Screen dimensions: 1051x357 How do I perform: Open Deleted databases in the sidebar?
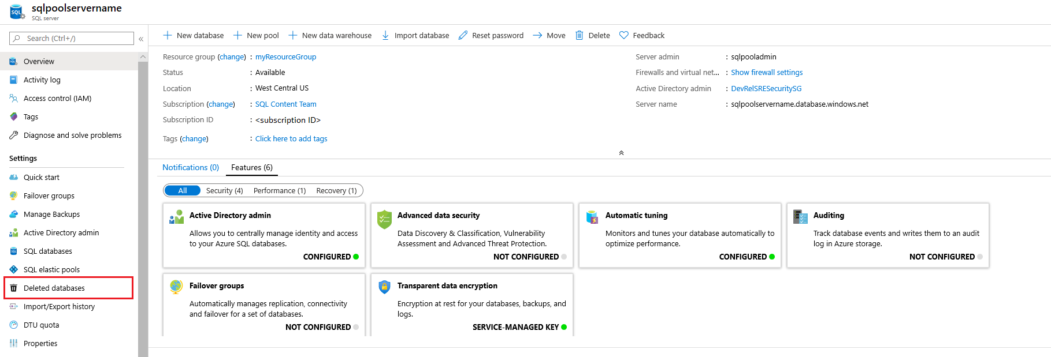tap(54, 288)
